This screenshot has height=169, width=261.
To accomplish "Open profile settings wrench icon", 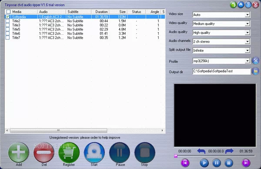I will point(255,61).
